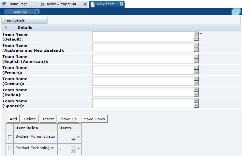The image size is (242, 156).
Task: Open the Actions dropdown menu
Action: click(x=22, y=12)
